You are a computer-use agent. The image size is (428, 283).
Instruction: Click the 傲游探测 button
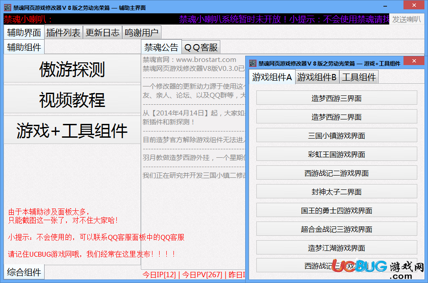(x=72, y=69)
